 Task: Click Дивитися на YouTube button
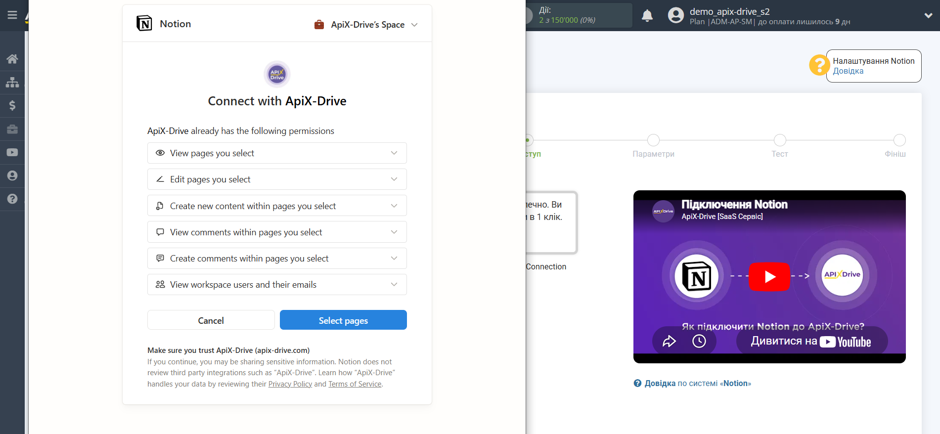(x=812, y=341)
